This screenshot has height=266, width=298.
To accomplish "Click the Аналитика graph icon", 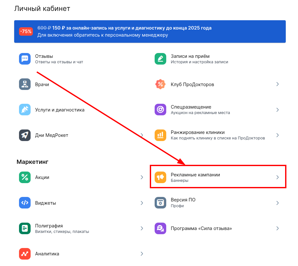I will tap(25, 254).
